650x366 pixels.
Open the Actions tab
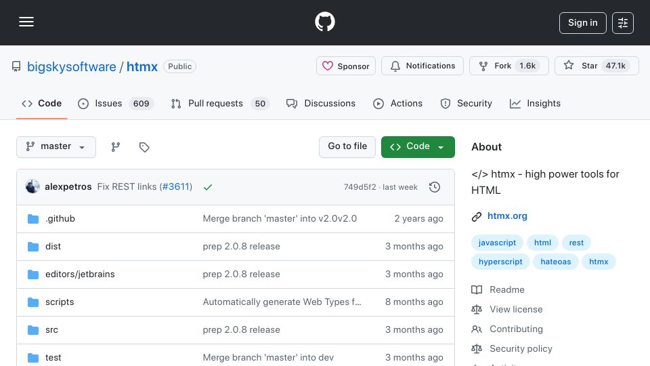tap(398, 103)
